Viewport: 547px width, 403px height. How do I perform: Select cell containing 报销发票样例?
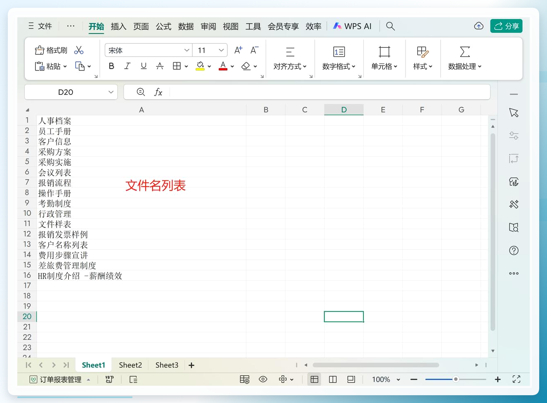[141, 234]
